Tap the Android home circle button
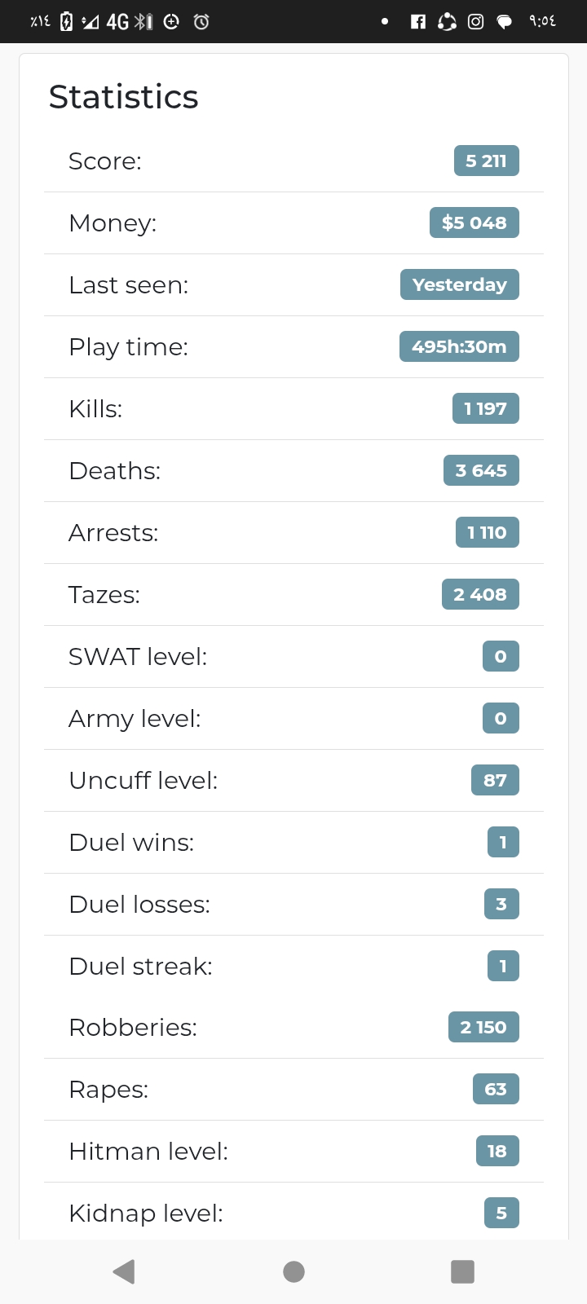 (293, 1271)
